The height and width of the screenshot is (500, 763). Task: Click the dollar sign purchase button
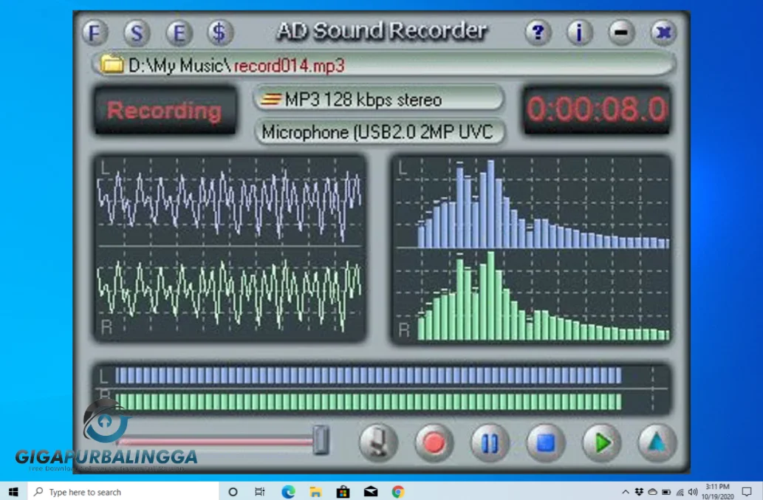pyautogui.click(x=220, y=33)
